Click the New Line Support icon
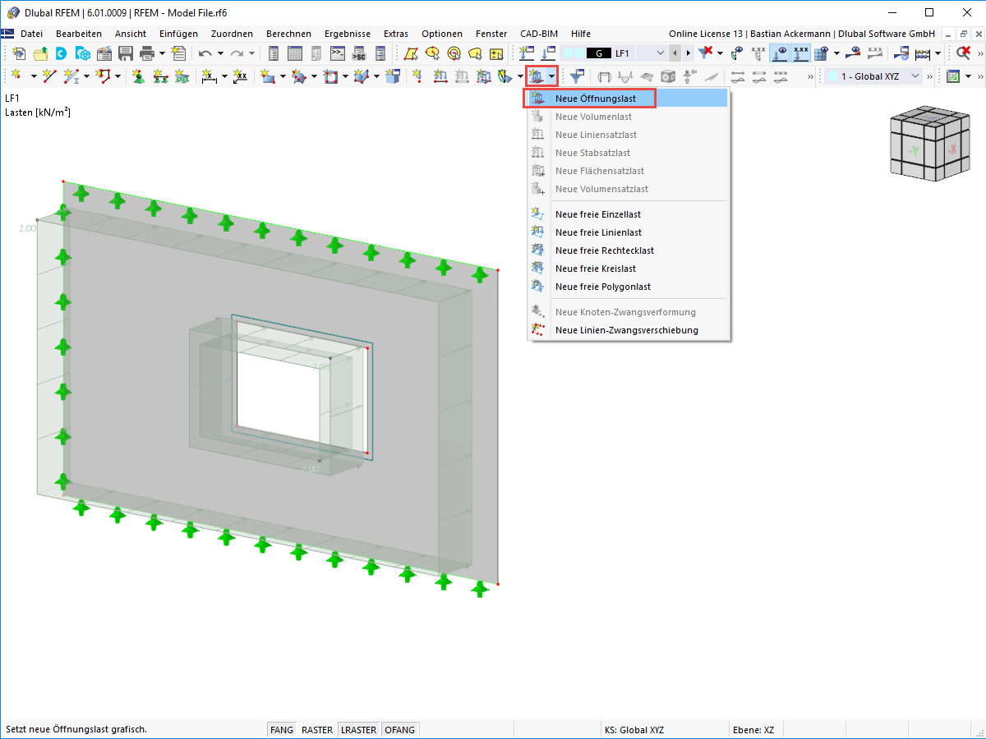The width and height of the screenshot is (986, 739). click(160, 76)
